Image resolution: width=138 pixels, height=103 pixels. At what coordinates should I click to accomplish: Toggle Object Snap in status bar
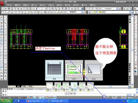40,98
